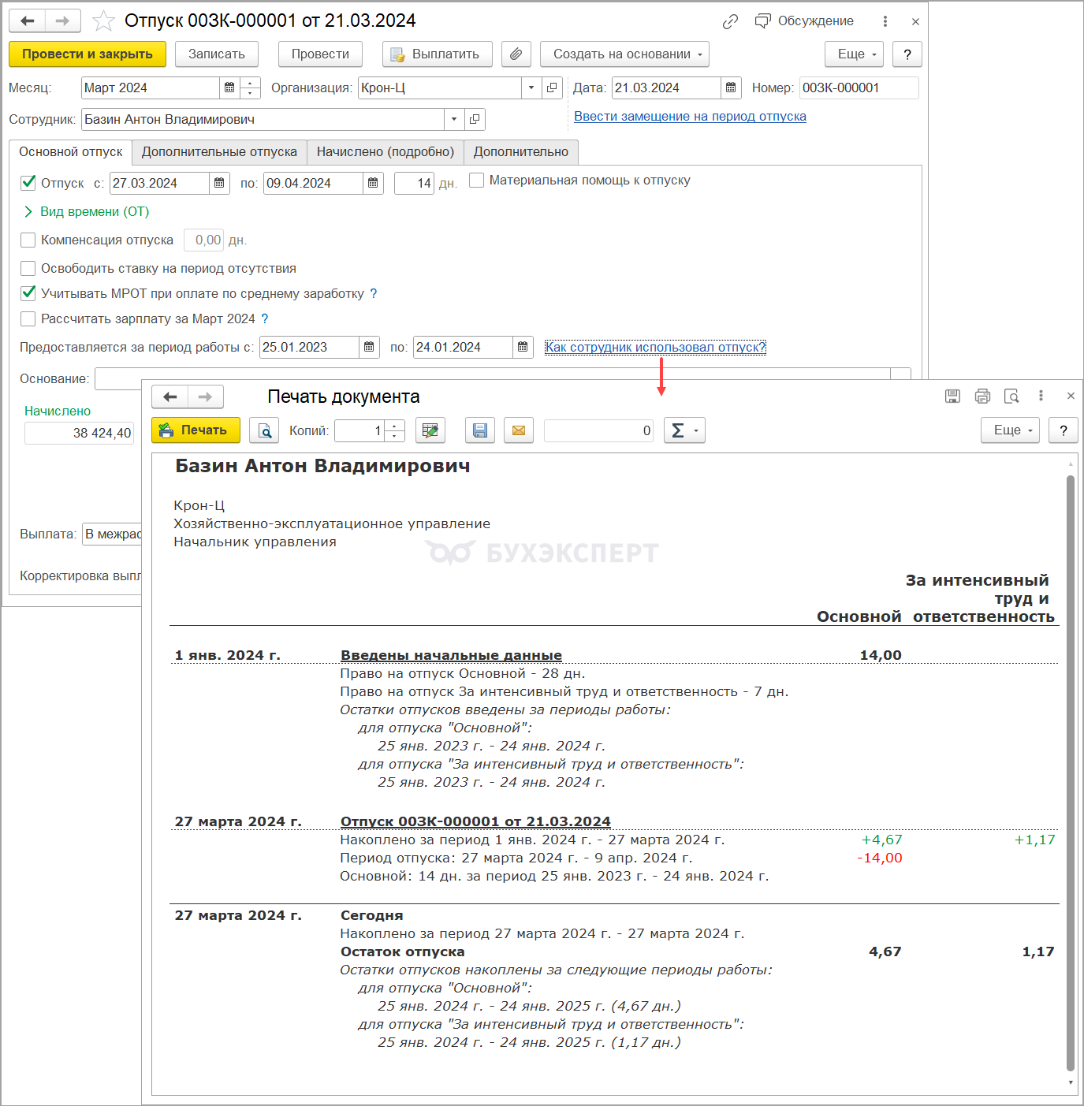Copy the document link using the chain icon
This screenshot has width=1084, height=1106.
pos(731,21)
